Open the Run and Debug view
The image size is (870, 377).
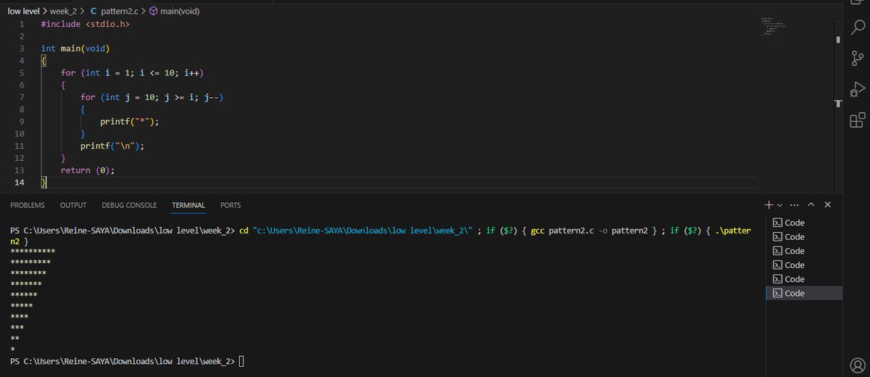(857, 89)
